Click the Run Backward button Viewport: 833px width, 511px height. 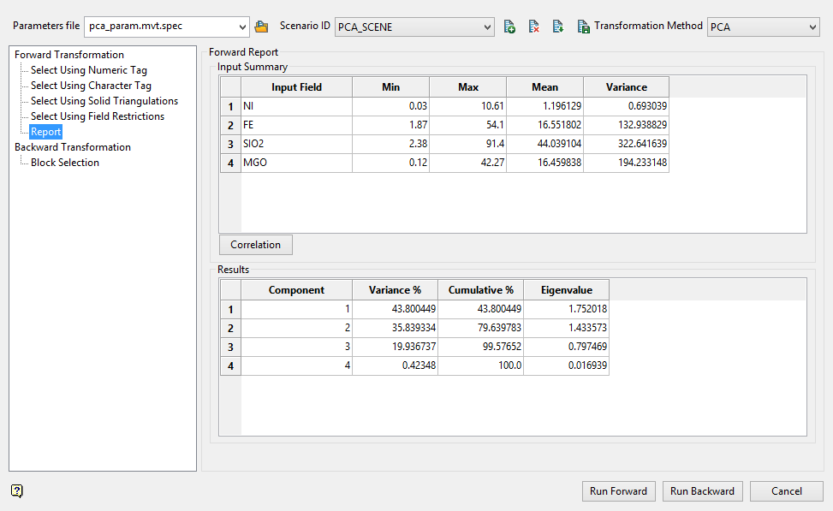[x=702, y=491]
